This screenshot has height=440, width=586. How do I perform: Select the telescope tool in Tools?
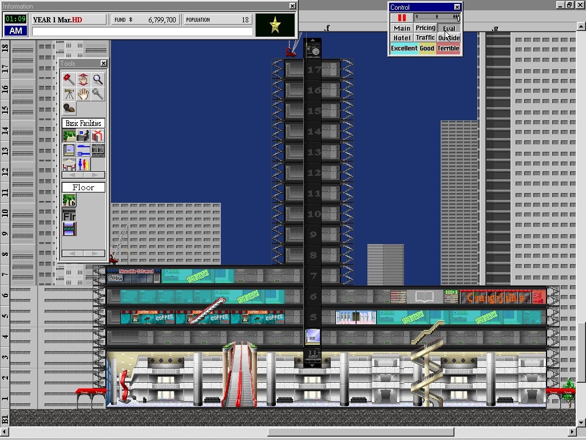(x=69, y=94)
